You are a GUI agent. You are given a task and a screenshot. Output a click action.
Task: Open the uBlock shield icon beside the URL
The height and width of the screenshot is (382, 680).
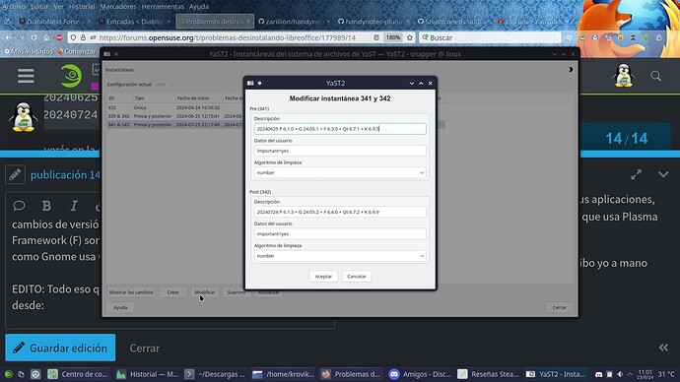pos(73,37)
